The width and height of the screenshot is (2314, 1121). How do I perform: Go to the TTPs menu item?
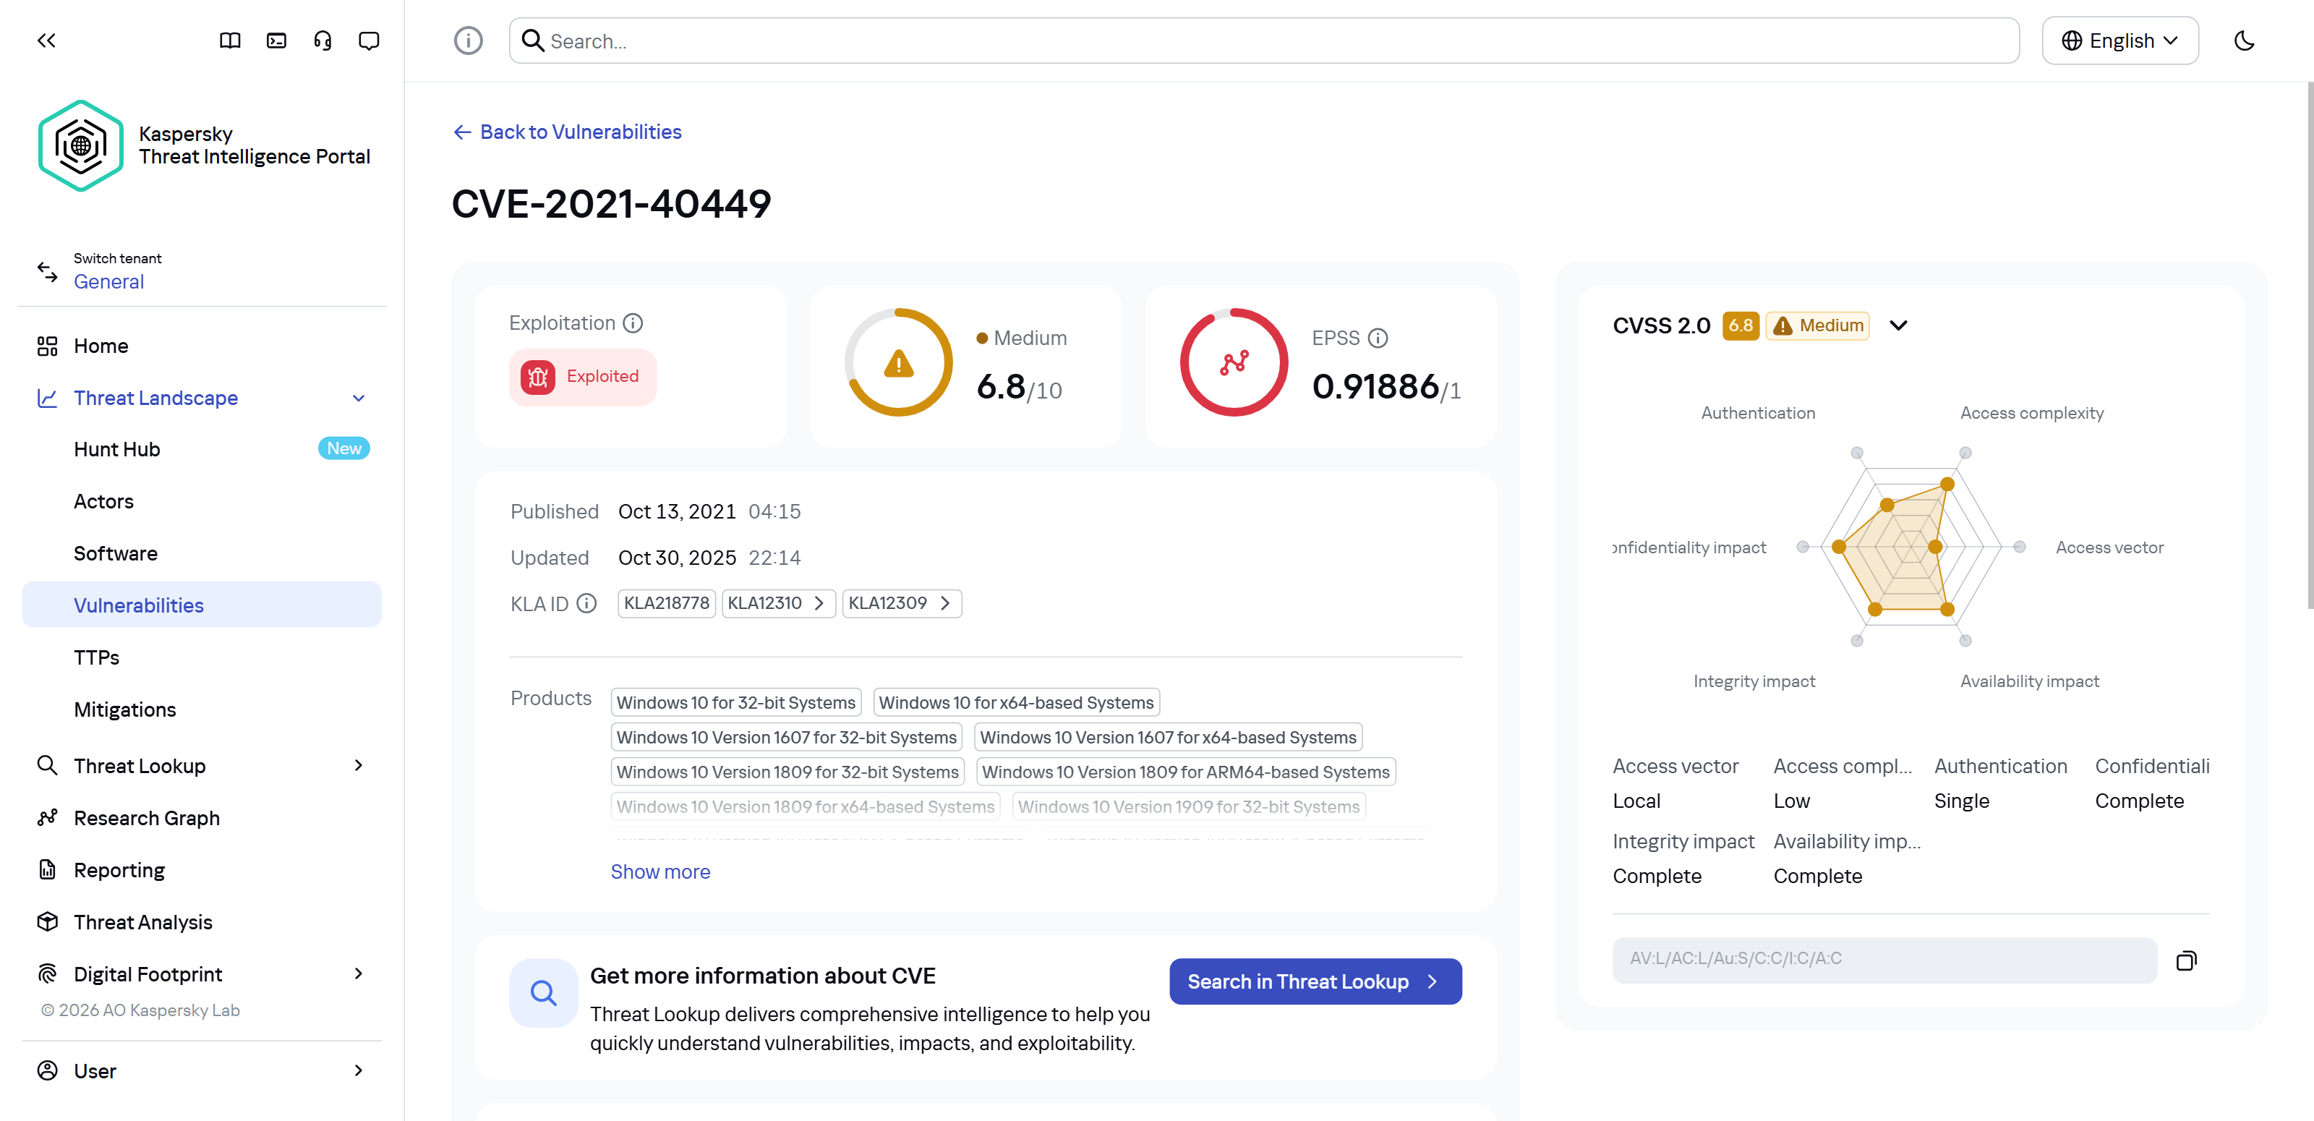coord(96,657)
